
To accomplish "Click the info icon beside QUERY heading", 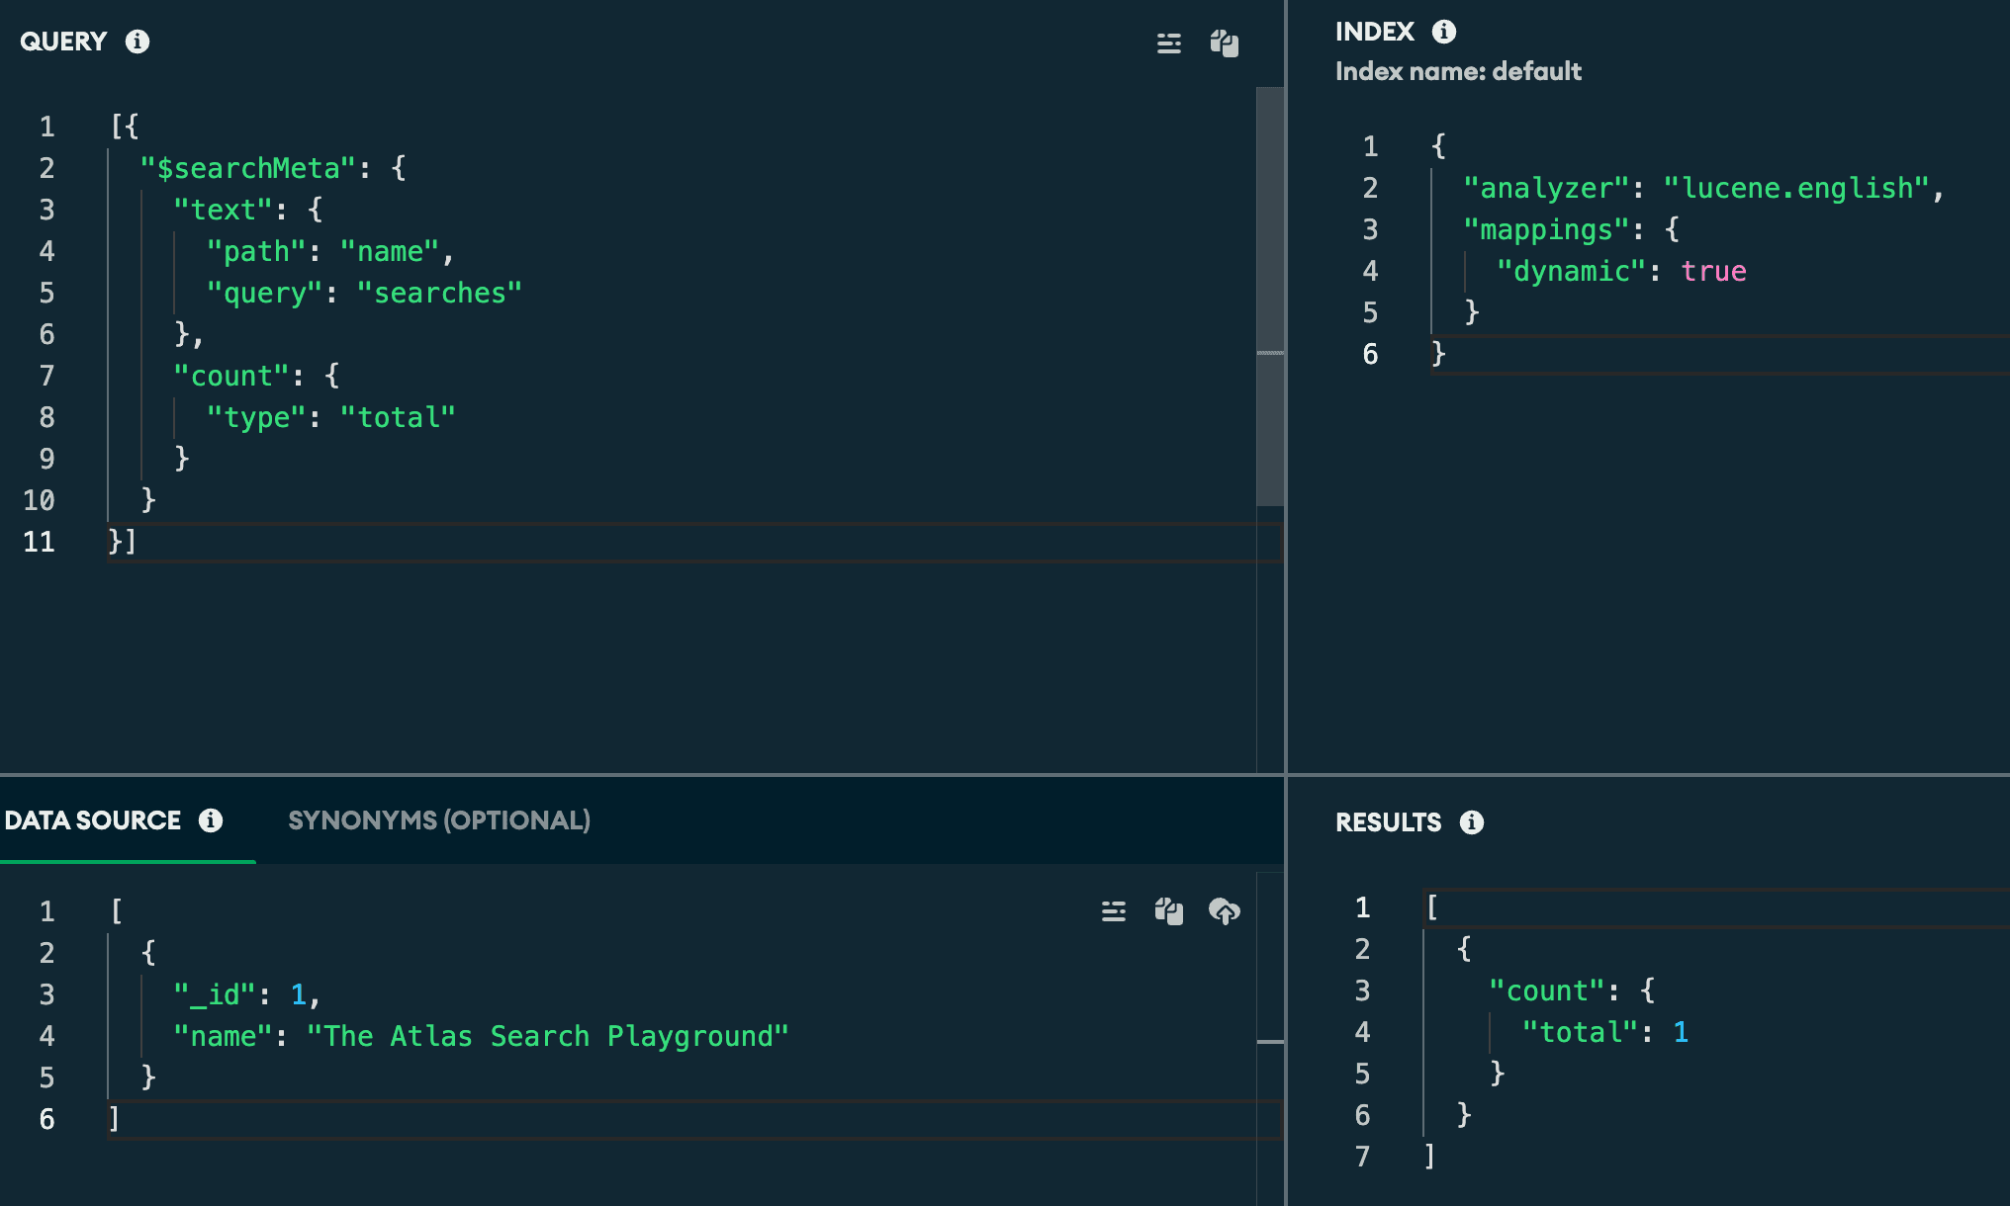I will pos(137,42).
